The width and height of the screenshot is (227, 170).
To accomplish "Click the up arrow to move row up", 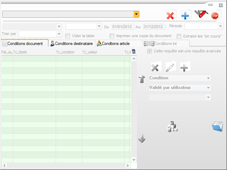I will (x=142, y=79).
